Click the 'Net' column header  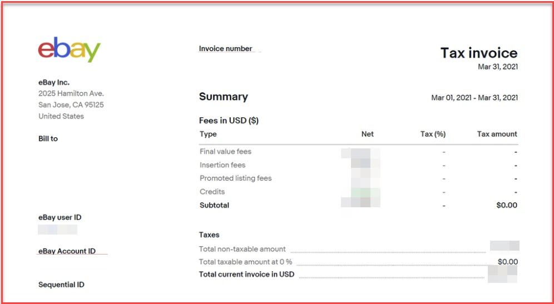[x=368, y=134]
